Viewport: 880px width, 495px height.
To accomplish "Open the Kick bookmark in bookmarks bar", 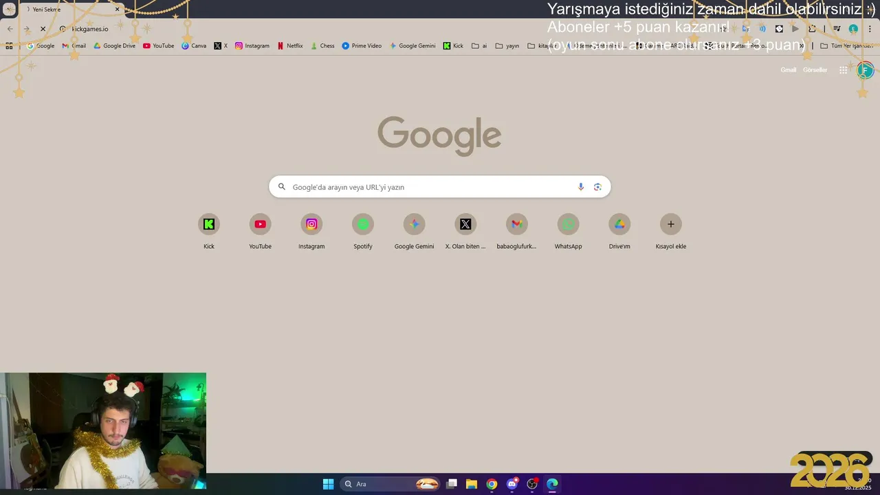I will coord(453,46).
